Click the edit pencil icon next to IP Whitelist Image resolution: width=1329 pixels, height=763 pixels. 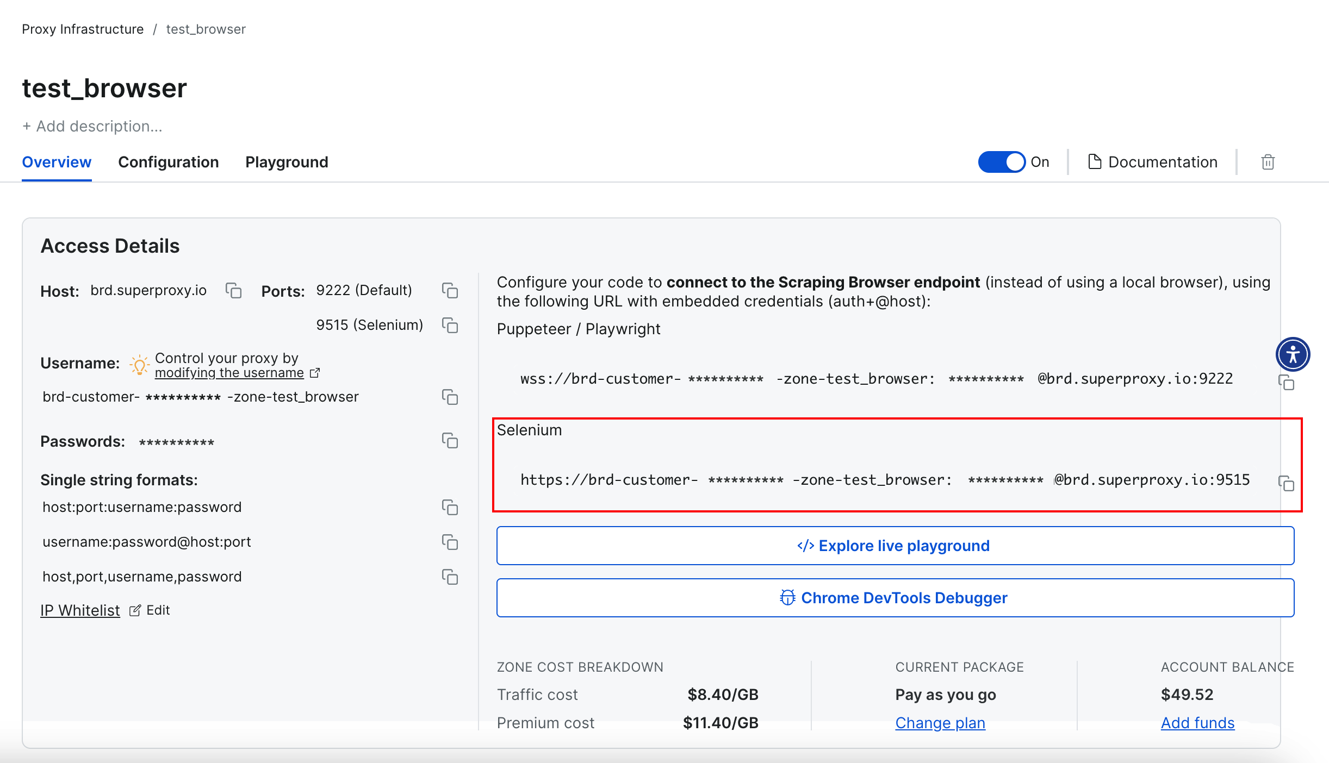(x=135, y=610)
